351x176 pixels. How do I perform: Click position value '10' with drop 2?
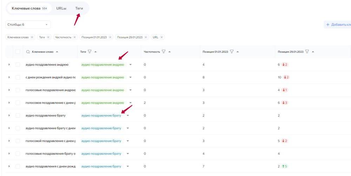279,77
